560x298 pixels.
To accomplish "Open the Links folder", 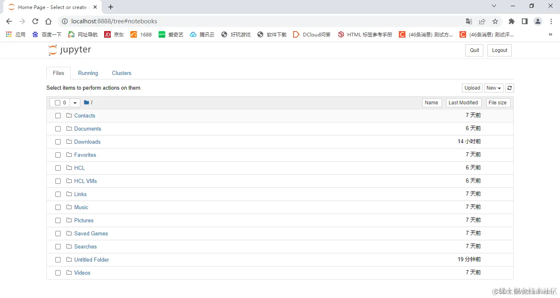I will [x=80, y=194].
